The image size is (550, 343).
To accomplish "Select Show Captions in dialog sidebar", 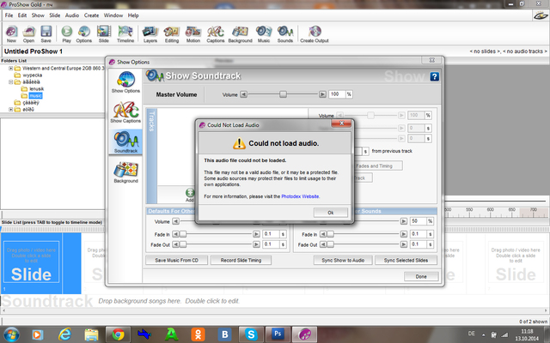I will pyautogui.click(x=125, y=112).
